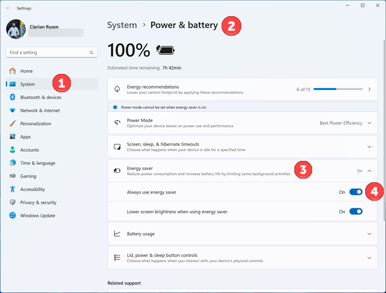Screen dimensions: 386x293
Task: Go to Time & language settings
Action: (38, 163)
